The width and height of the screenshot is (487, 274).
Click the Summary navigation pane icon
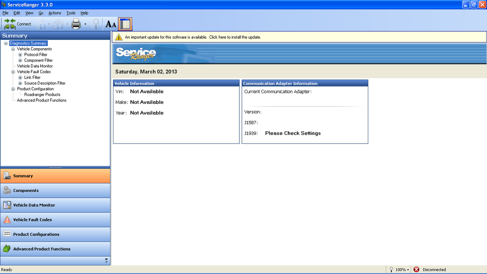click(7, 176)
